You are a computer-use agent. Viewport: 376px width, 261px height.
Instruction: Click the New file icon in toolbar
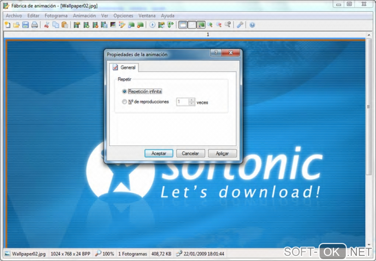[x=7, y=25]
